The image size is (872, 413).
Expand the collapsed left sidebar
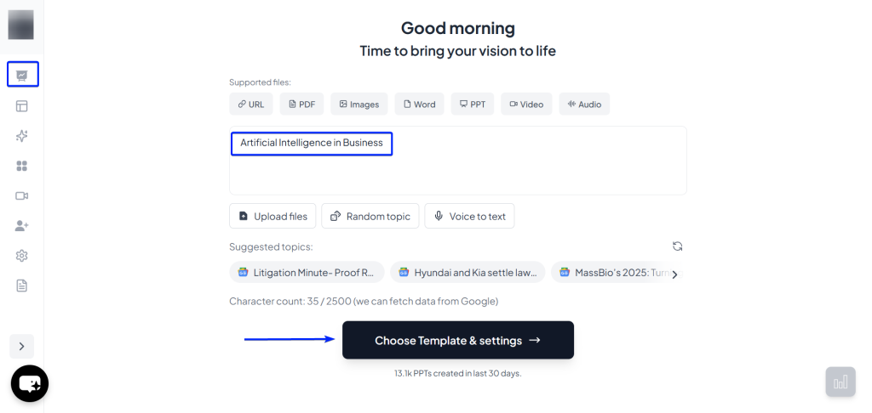click(x=22, y=346)
